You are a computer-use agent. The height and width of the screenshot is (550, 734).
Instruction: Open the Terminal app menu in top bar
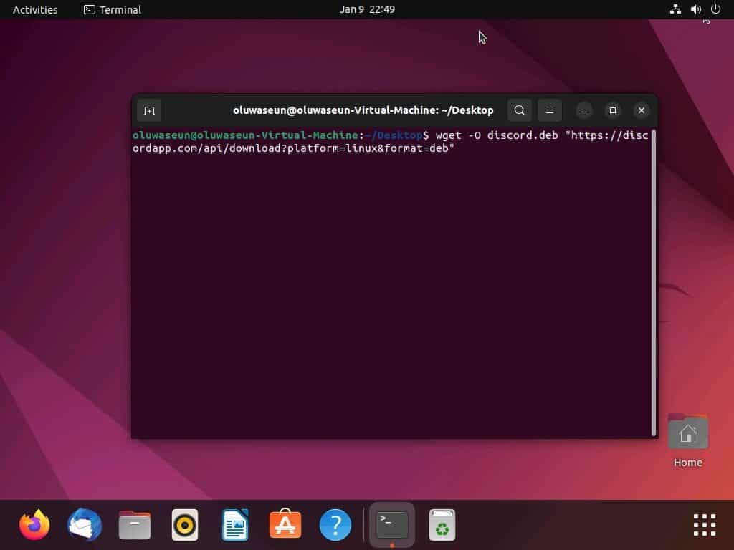[x=112, y=9]
